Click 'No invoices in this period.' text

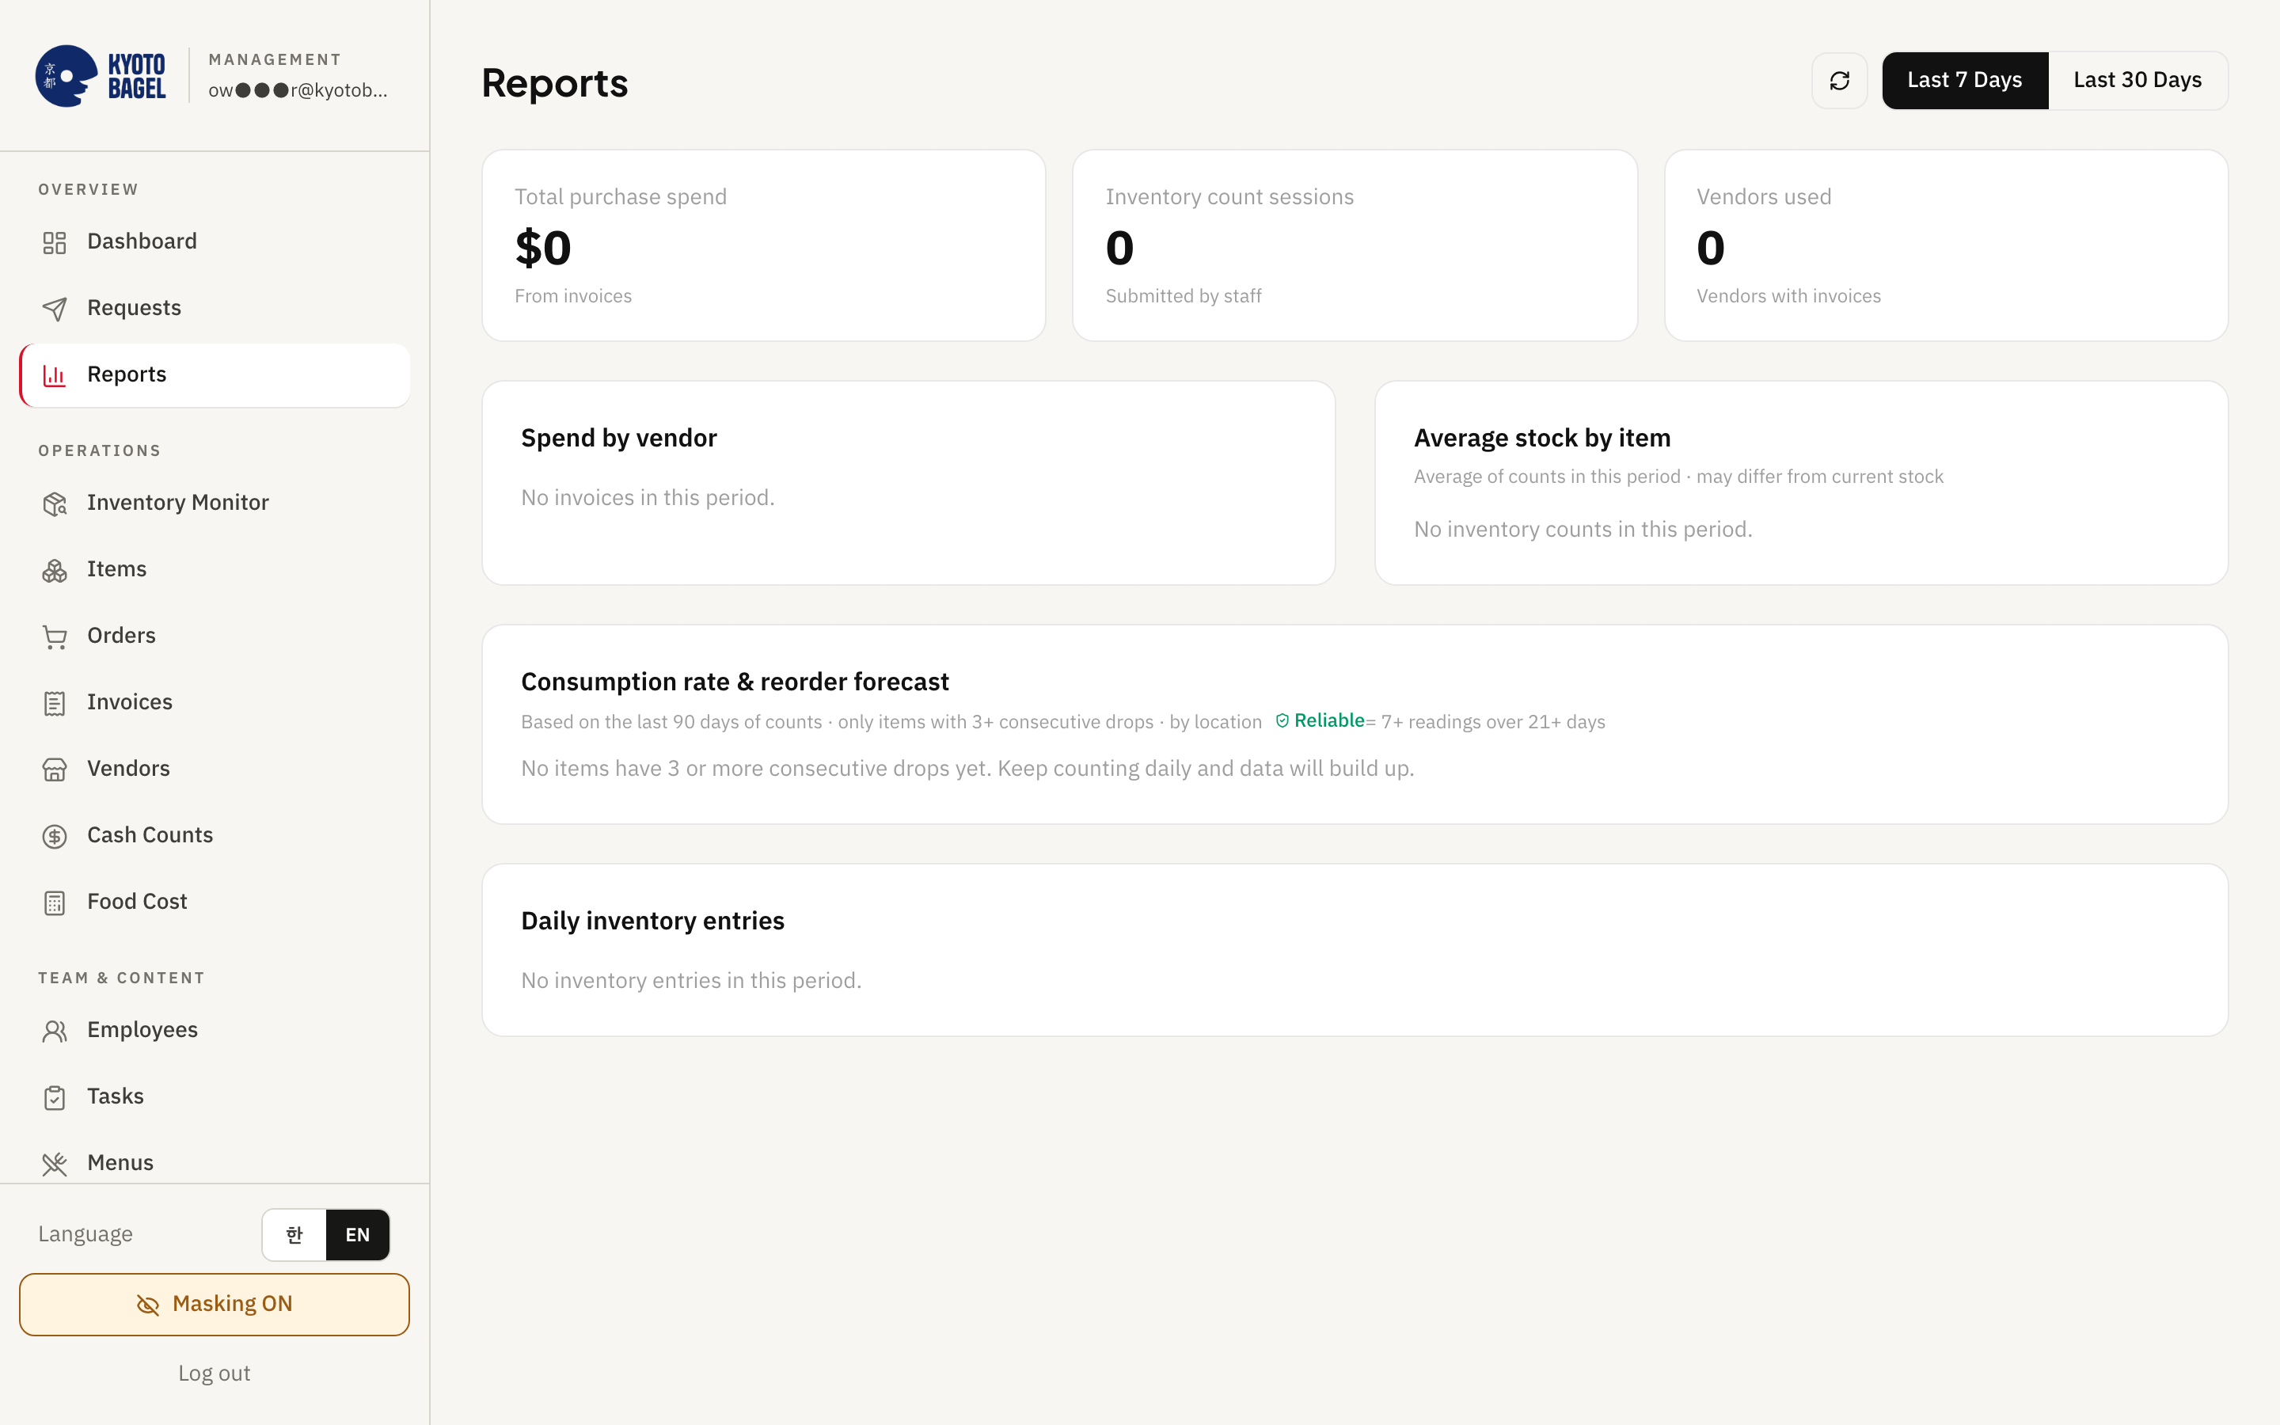[648, 498]
